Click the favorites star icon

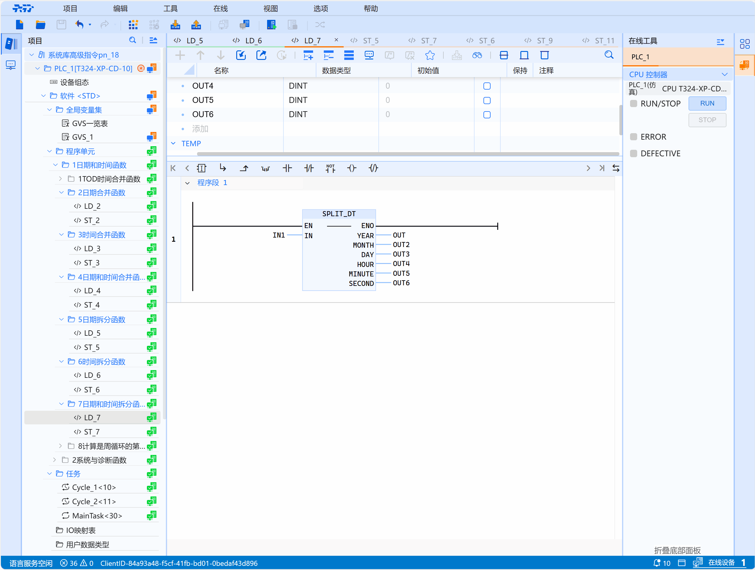pyautogui.click(x=430, y=55)
